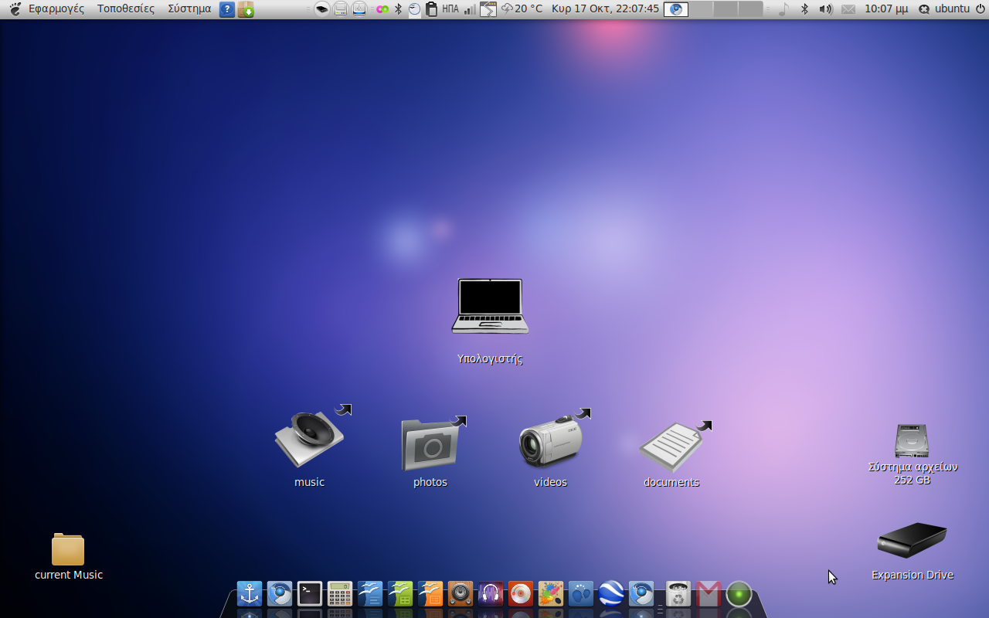
Task: Open the documents shortcut on desktop
Action: pyautogui.click(x=671, y=447)
